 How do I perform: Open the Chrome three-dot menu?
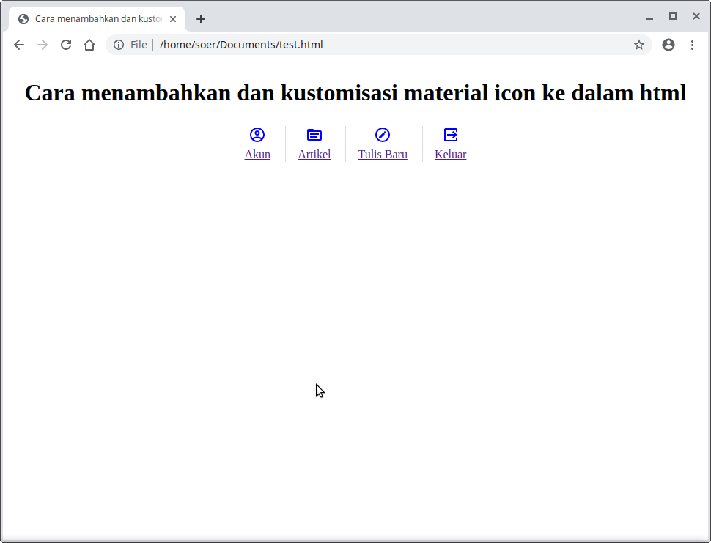point(692,45)
